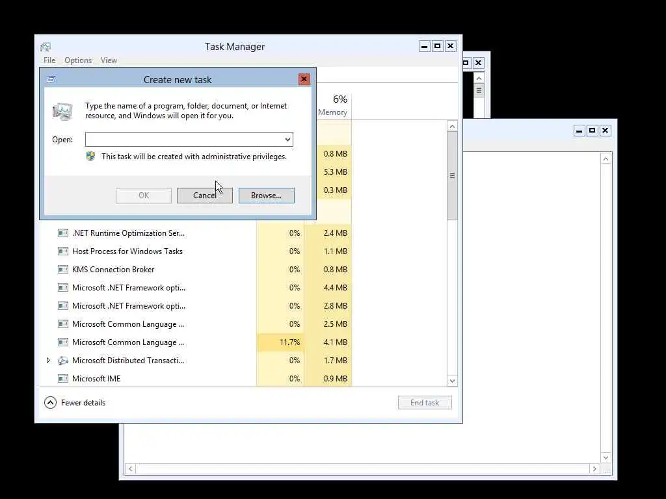Click scroll left arrow in background window
666x499 pixels.
[130, 468]
